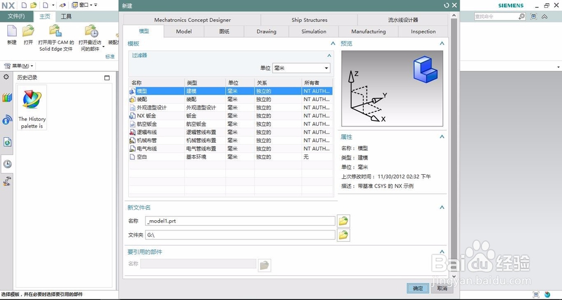Open Solid Edge file for CAM icon
Viewport: 562px width, 300px height.
[x=56, y=31]
